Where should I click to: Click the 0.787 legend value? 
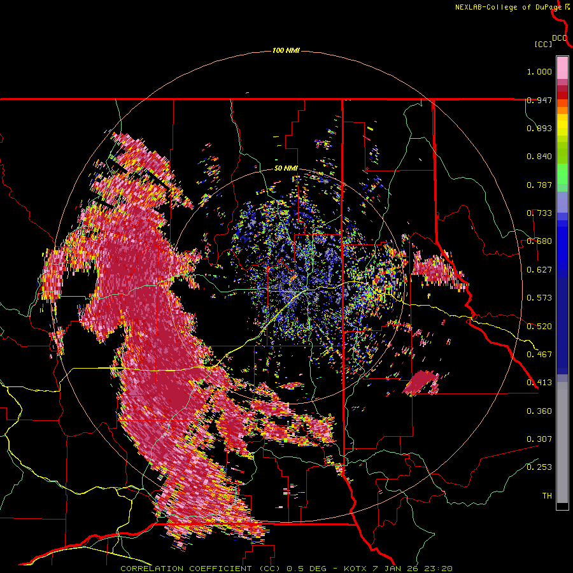point(539,185)
